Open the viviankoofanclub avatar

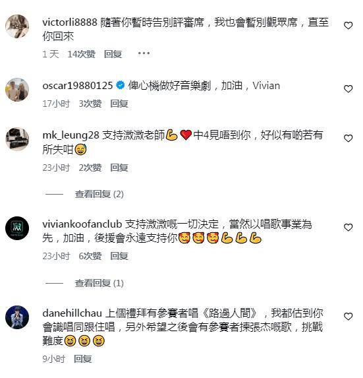click(x=17, y=228)
